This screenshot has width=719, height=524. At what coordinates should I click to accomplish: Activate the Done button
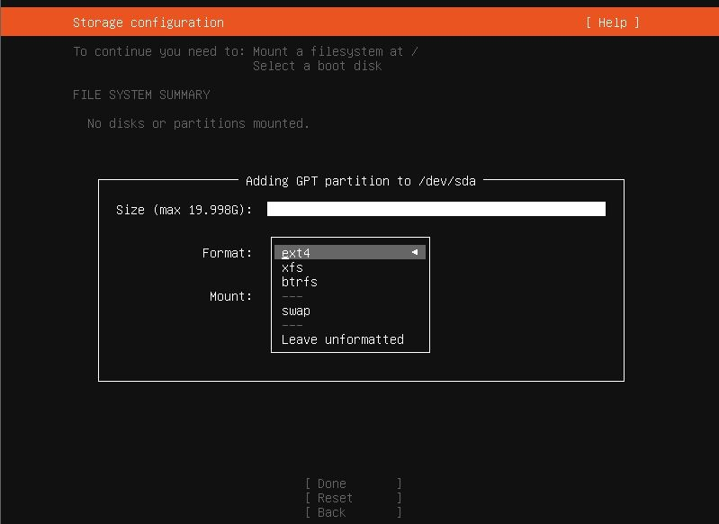[354, 483]
